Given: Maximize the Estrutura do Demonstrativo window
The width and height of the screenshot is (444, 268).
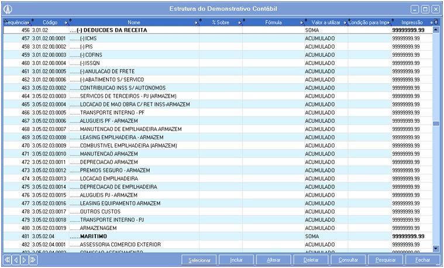Looking at the screenshot, I should [425, 9].
